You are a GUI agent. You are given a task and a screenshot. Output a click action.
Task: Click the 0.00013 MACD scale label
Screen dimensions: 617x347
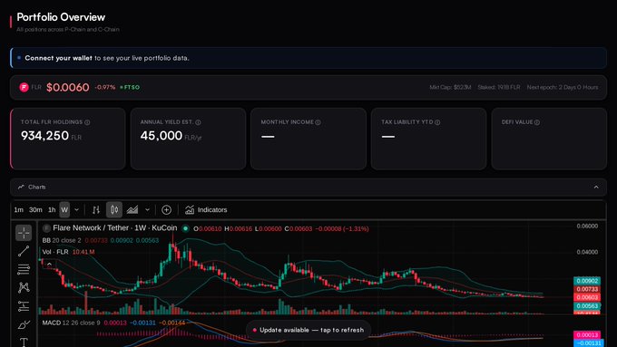coord(587,335)
